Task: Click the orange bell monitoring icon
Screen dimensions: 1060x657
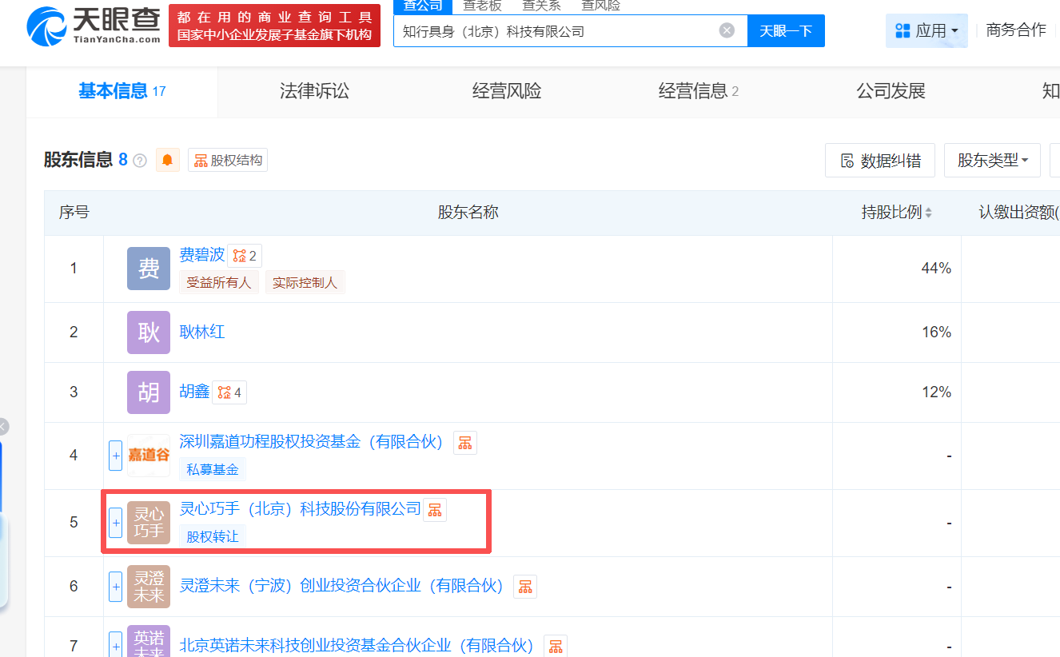Action: tap(167, 160)
